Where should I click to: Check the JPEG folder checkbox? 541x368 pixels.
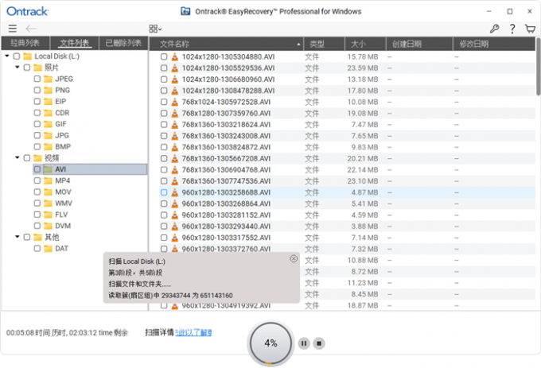(x=37, y=79)
